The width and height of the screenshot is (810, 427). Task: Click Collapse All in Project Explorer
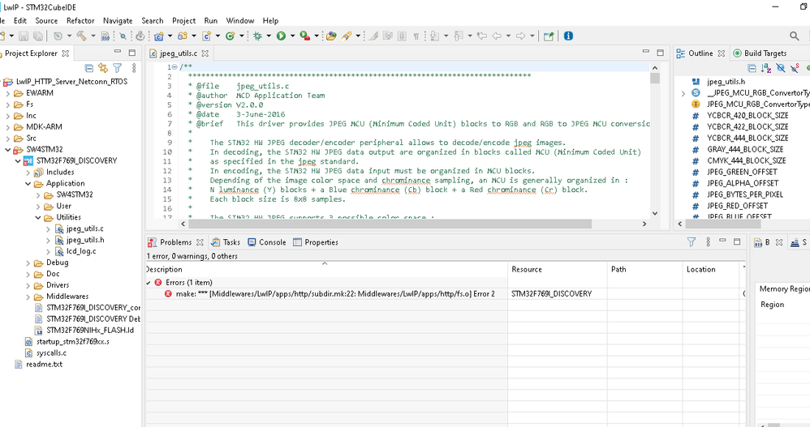[88, 68]
